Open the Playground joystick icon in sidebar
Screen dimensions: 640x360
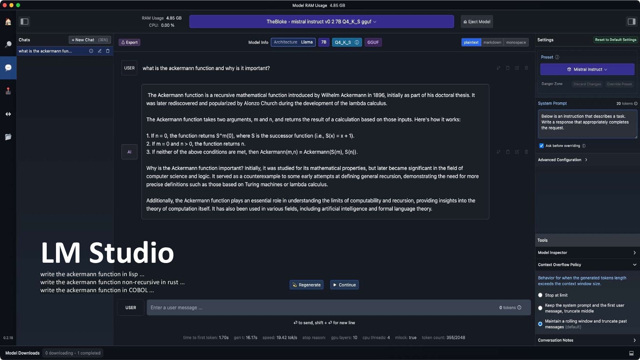[x=8, y=91]
